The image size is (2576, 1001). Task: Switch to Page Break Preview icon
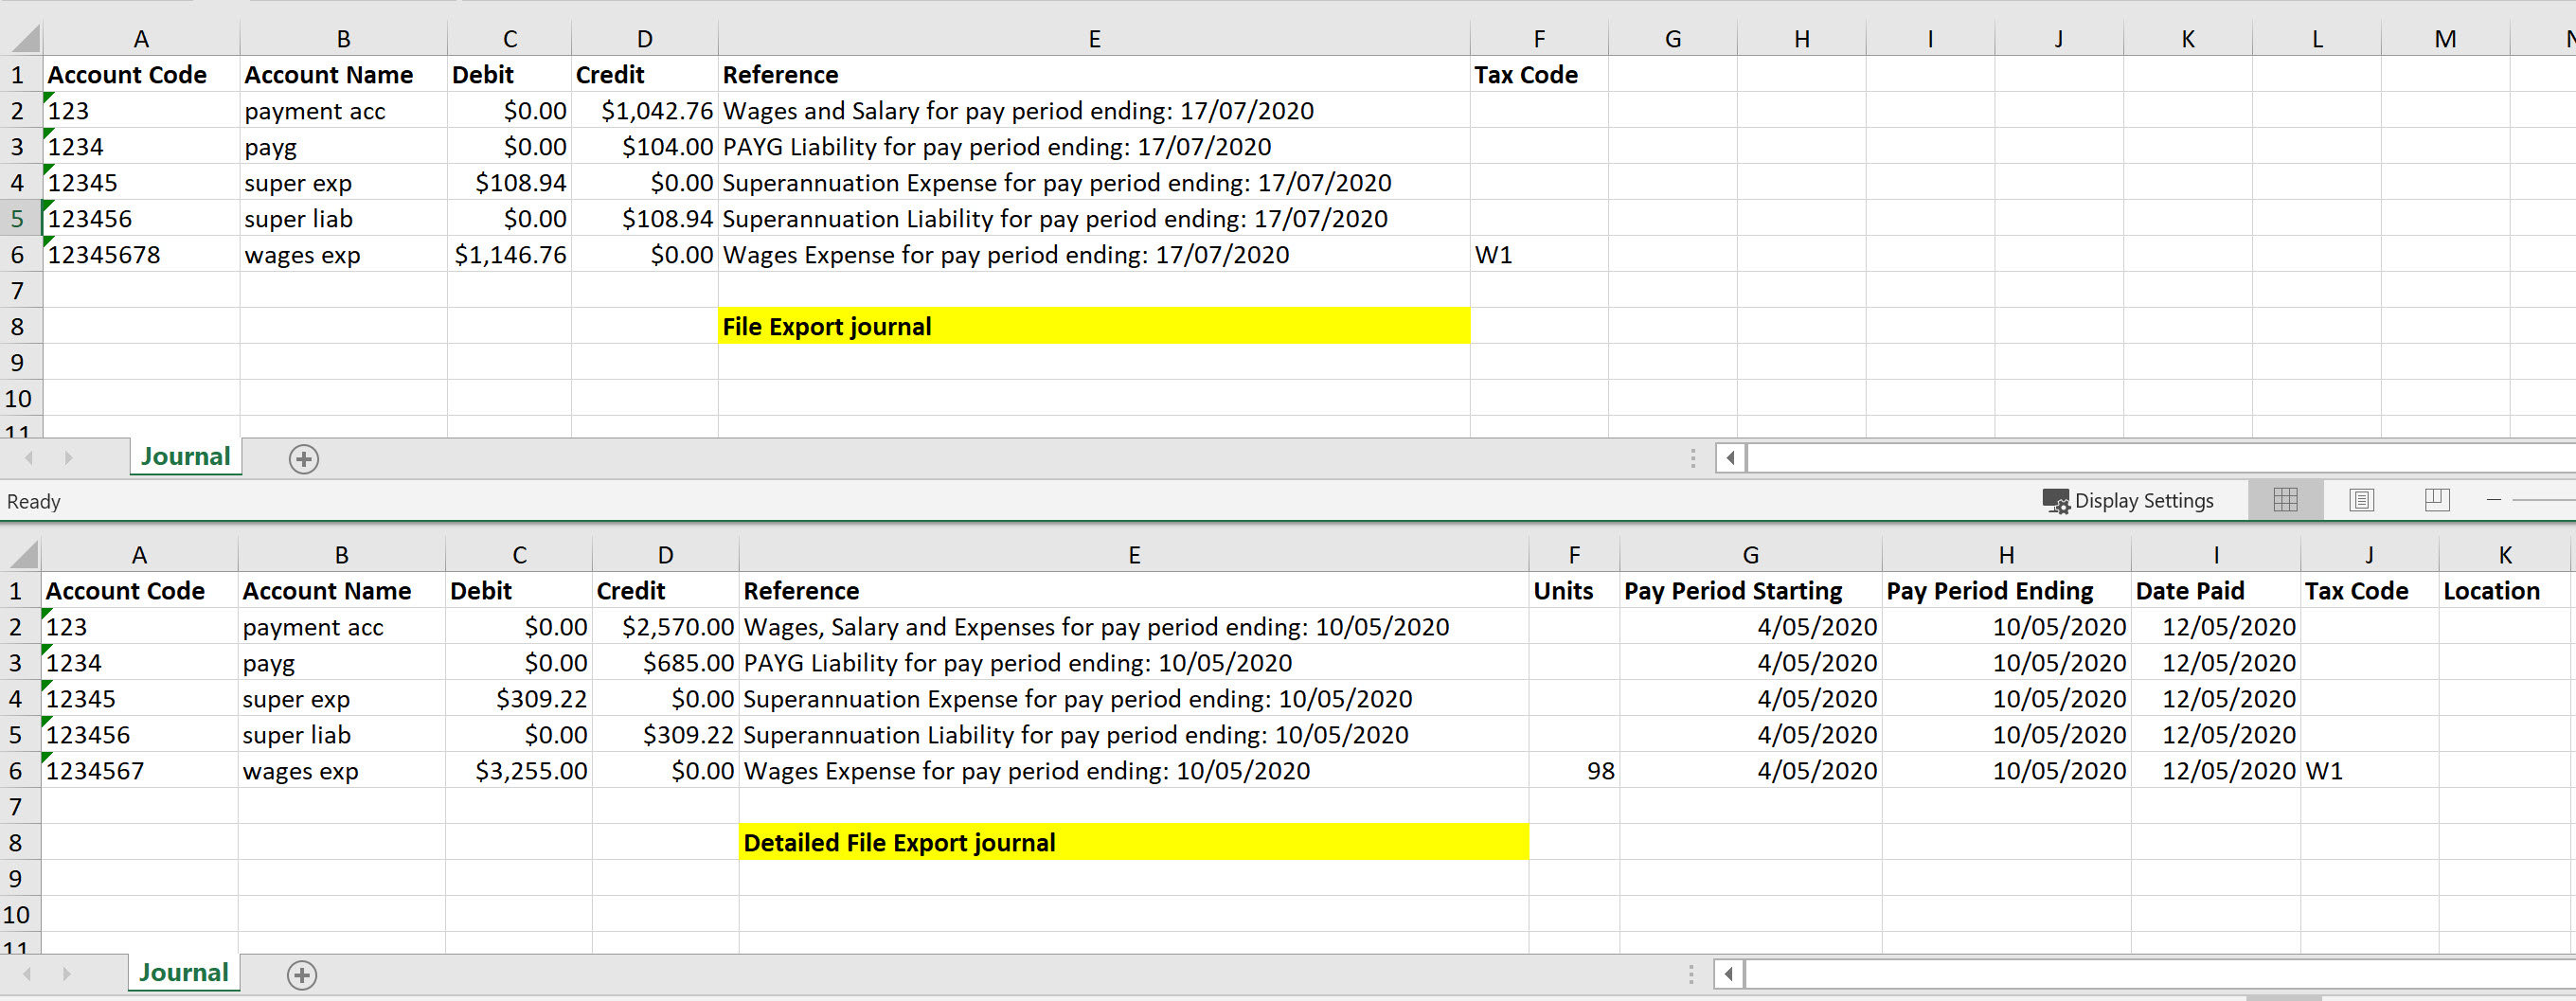pos(2437,500)
